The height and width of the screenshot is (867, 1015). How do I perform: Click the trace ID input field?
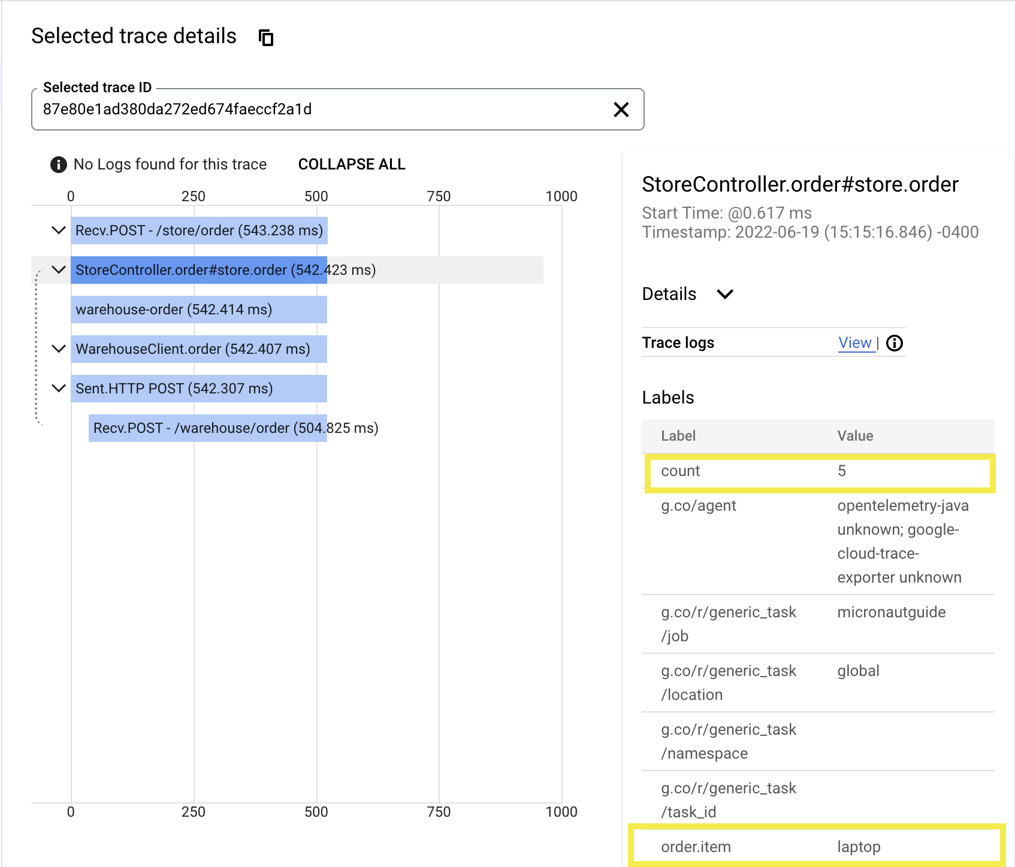coord(337,109)
